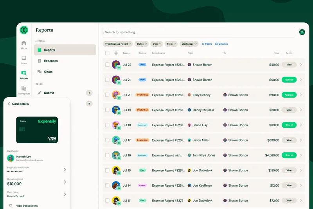Open the Home icon in sidebar
The height and width of the screenshot is (209, 313).
point(24,44)
